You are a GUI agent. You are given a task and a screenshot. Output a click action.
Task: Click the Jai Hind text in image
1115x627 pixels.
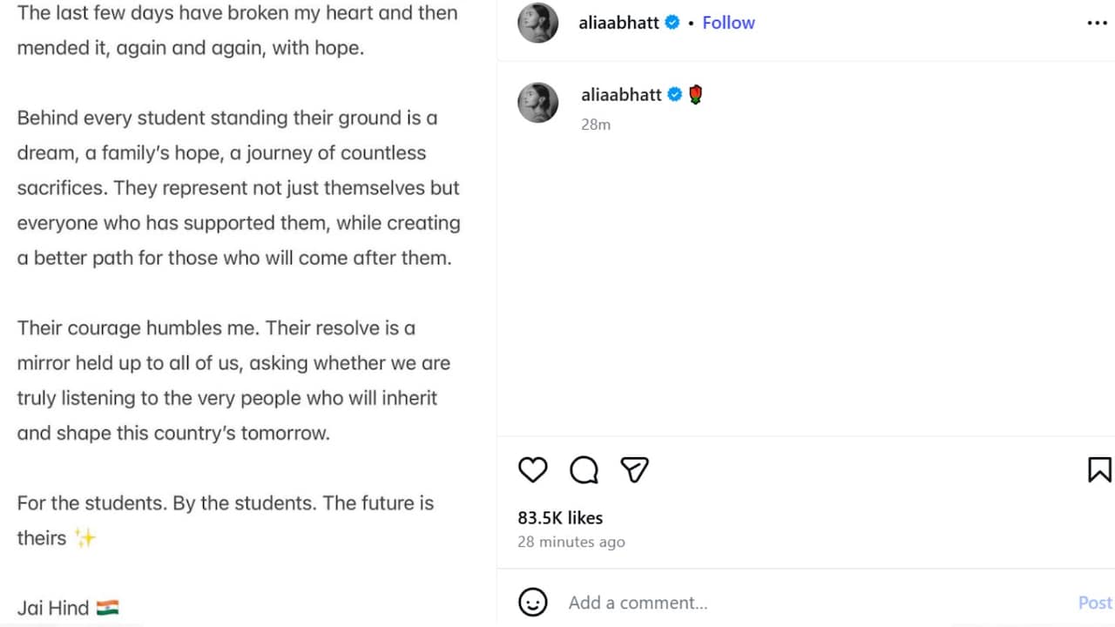(x=53, y=608)
